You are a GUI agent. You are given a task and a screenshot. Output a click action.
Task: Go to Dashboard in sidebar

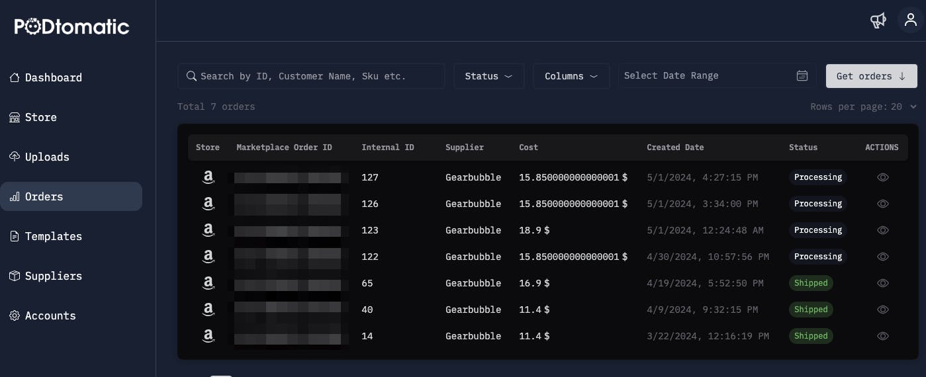click(53, 77)
